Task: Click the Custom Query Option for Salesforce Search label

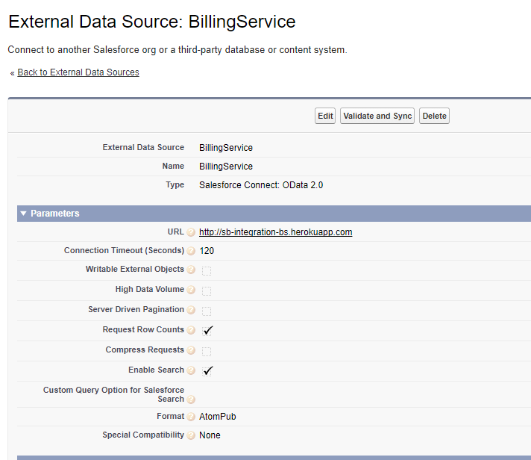Action: (113, 394)
